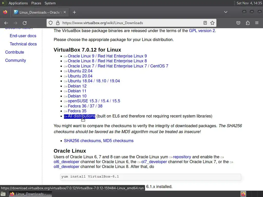The image size is (263, 197).
Task: Open Oracle Linux yum repository link
Action: point(182,157)
